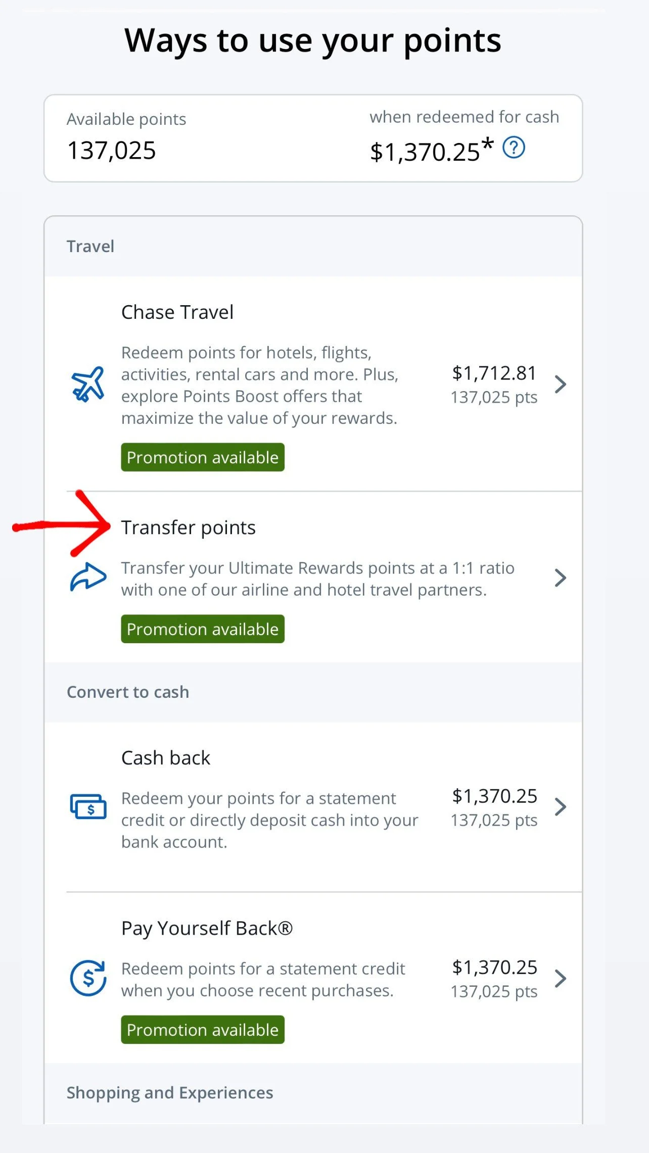Click Promotion available badge under Chase Travel
The height and width of the screenshot is (1153, 649).
click(203, 457)
